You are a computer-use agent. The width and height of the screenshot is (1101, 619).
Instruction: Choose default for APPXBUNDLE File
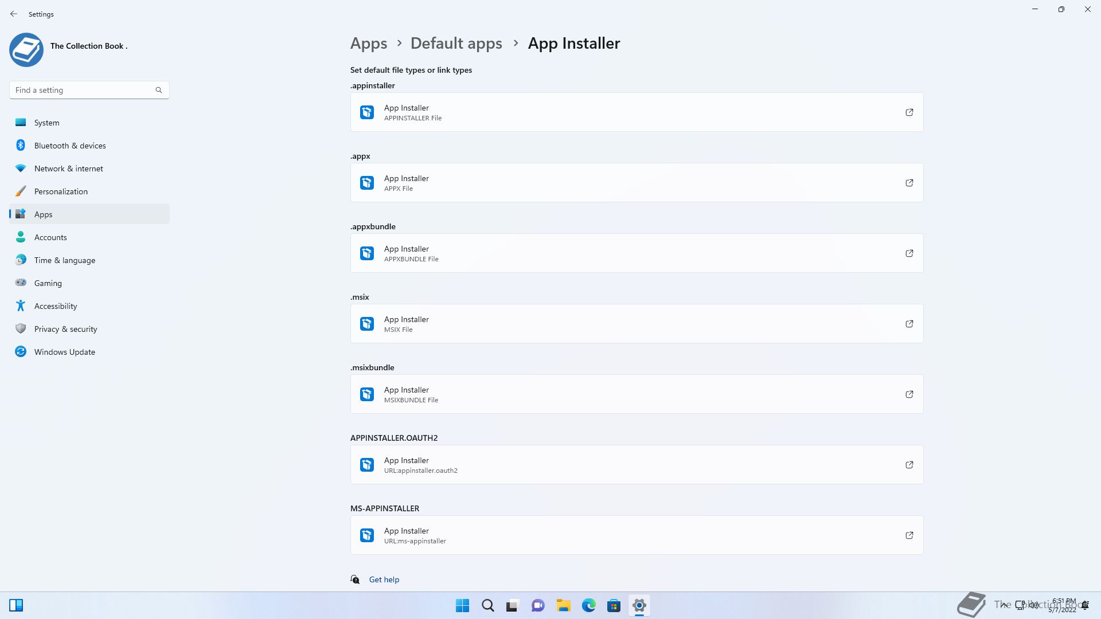[x=637, y=253]
